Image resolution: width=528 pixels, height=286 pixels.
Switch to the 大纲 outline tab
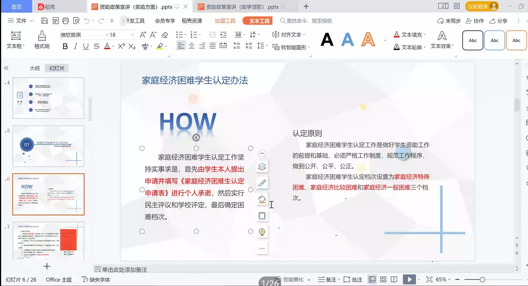(x=35, y=68)
